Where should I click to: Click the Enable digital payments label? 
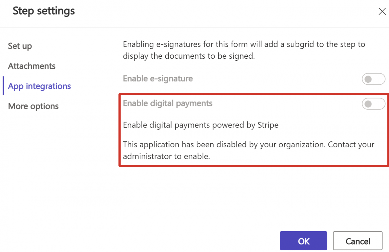click(x=168, y=103)
